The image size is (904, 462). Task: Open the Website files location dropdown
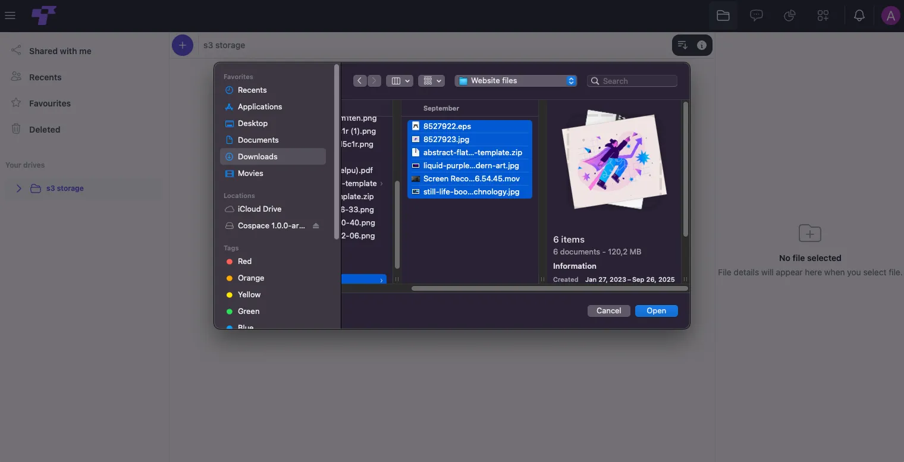516,81
